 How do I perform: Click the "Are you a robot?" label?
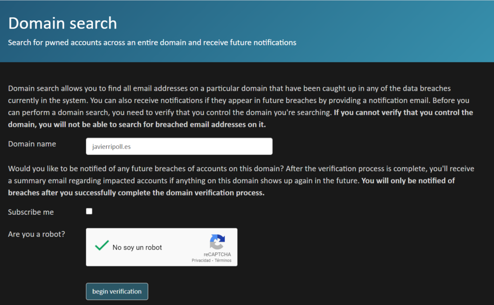pyautogui.click(x=37, y=234)
